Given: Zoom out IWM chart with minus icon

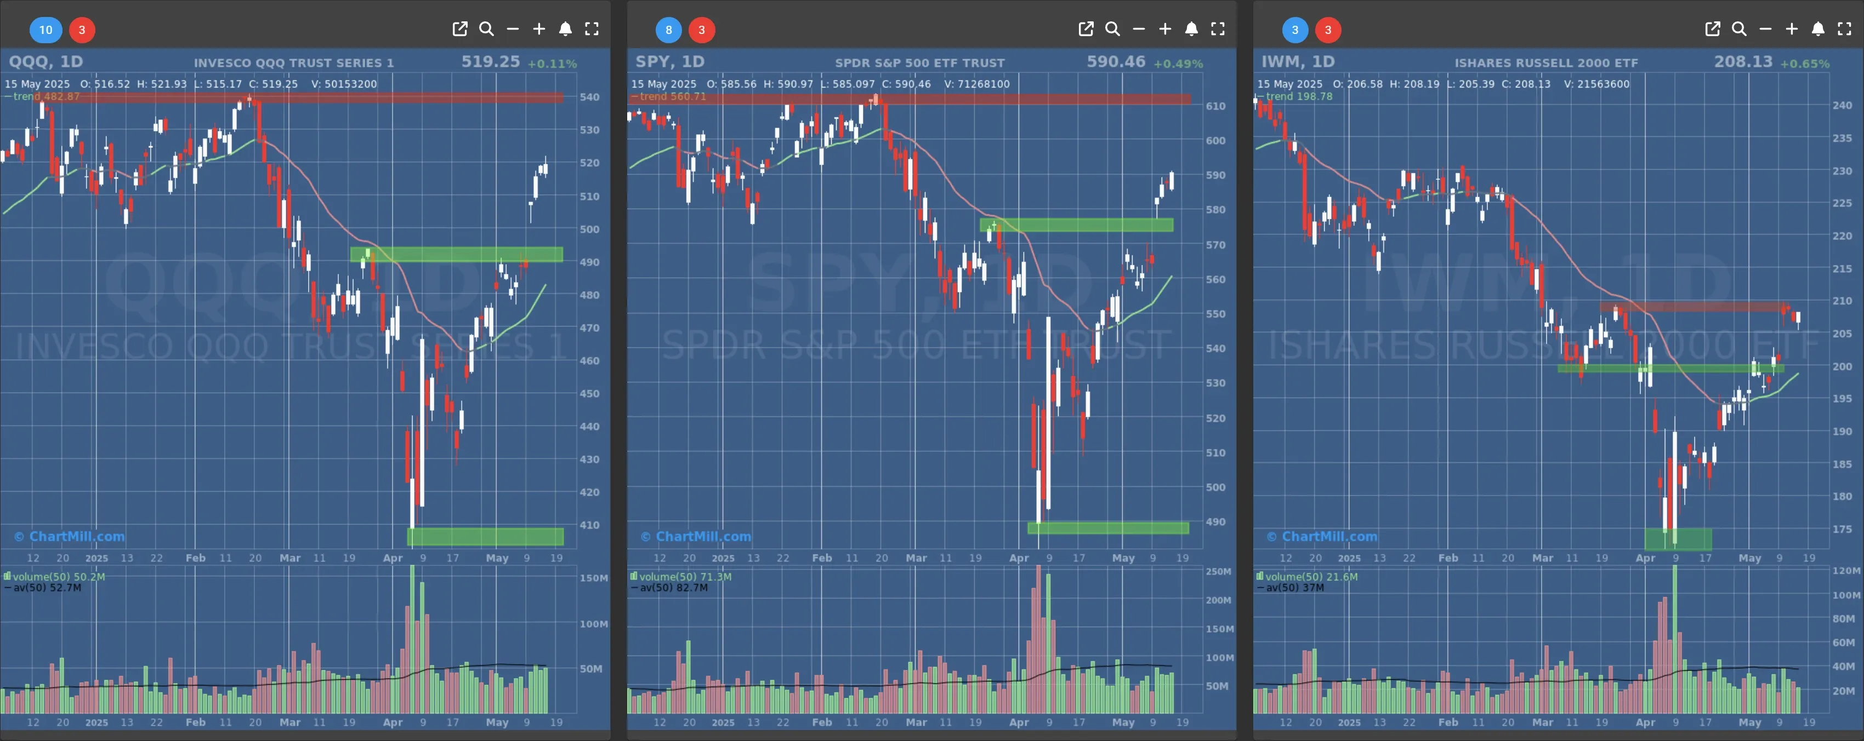Looking at the screenshot, I should tap(1765, 29).
